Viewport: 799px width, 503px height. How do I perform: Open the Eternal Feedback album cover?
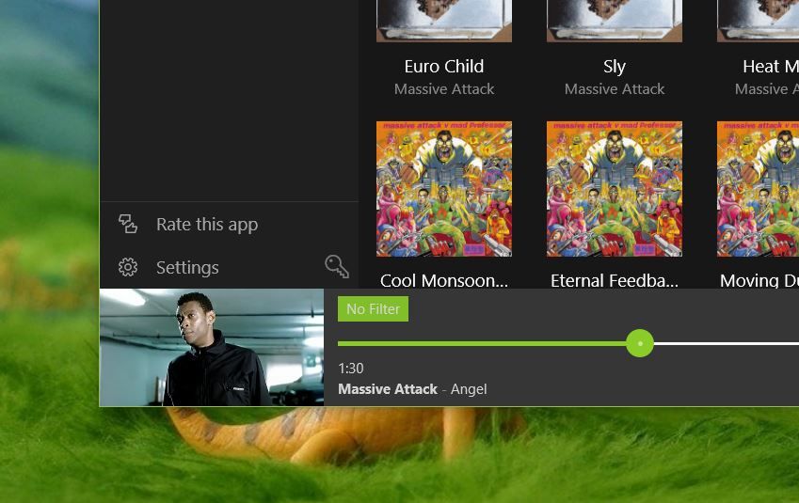tap(614, 189)
